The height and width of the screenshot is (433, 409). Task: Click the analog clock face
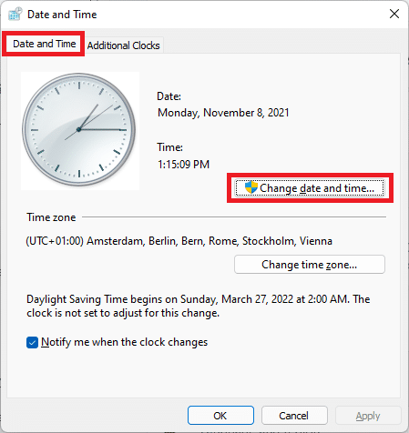(78, 129)
